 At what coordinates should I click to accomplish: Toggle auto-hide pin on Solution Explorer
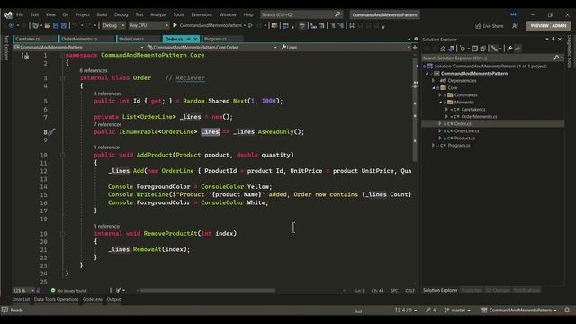[x=553, y=39]
